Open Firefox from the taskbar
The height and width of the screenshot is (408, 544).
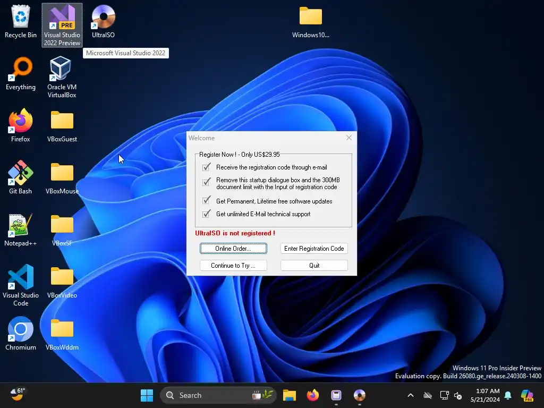(312, 395)
